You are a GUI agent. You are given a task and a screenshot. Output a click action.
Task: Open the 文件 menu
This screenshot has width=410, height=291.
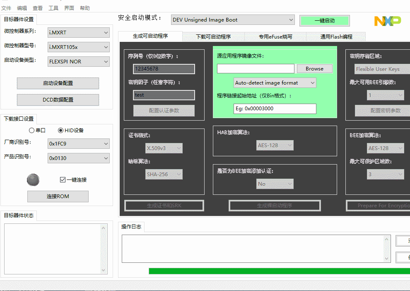pyautogui.click(x=6, y=8)
